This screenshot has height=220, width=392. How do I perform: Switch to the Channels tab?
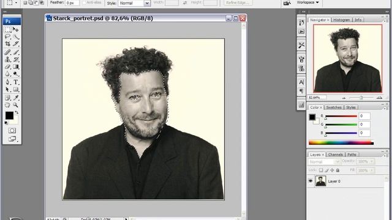[x=336, y=155]
